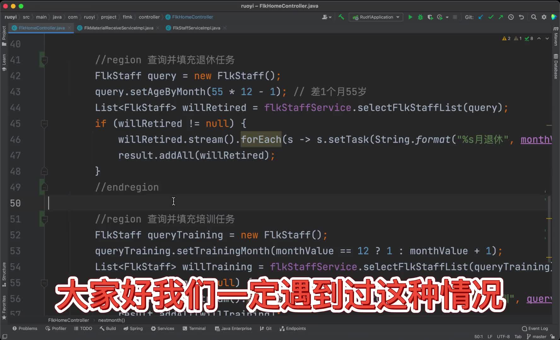560x340 pixels.
Task: Collapse the region at line 41
Action: click(44, 60)
